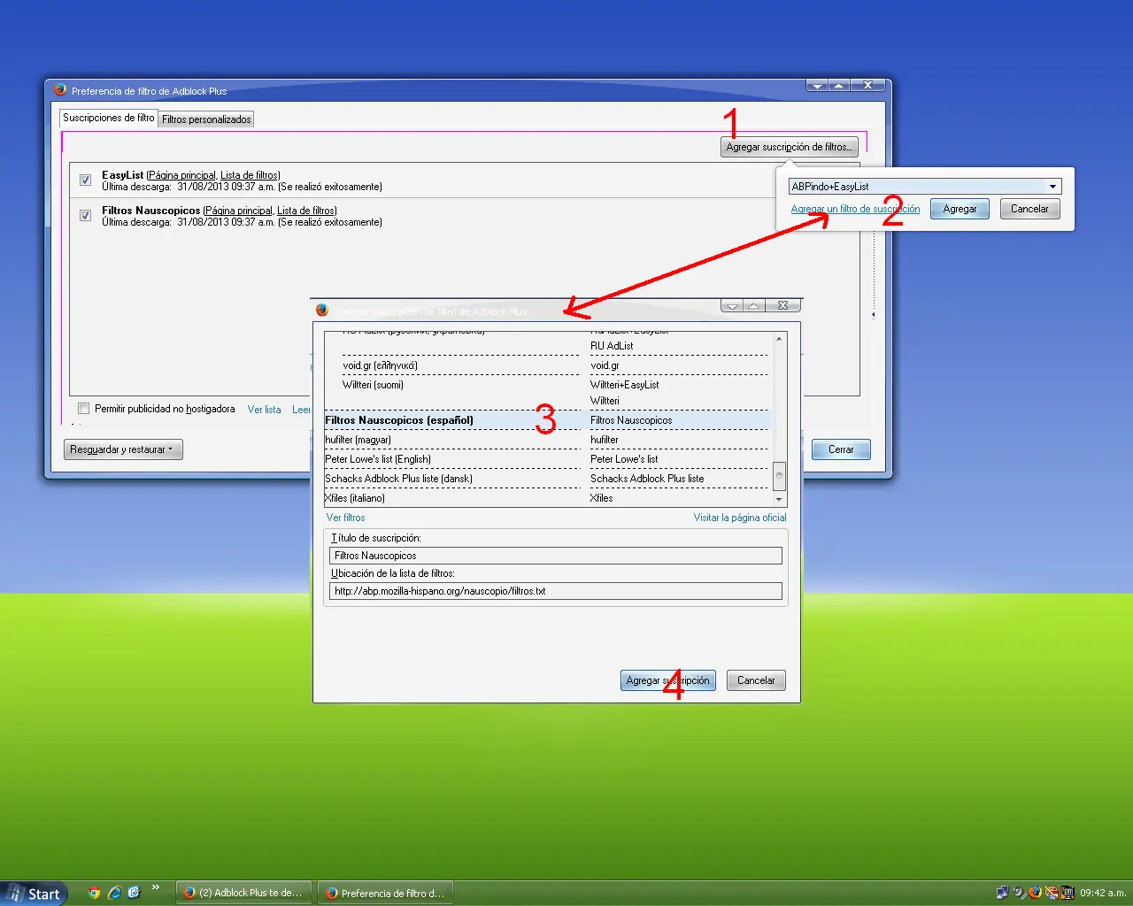Image resolution: width=1133 pixels, height=906 pixels.
Task: Open Resguardar y restaurar dropdown
Action: tap(123, 449)
